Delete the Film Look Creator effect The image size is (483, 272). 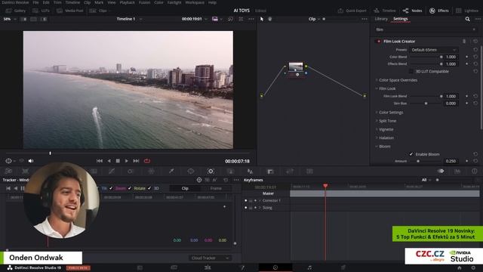[x=464, y=42]
